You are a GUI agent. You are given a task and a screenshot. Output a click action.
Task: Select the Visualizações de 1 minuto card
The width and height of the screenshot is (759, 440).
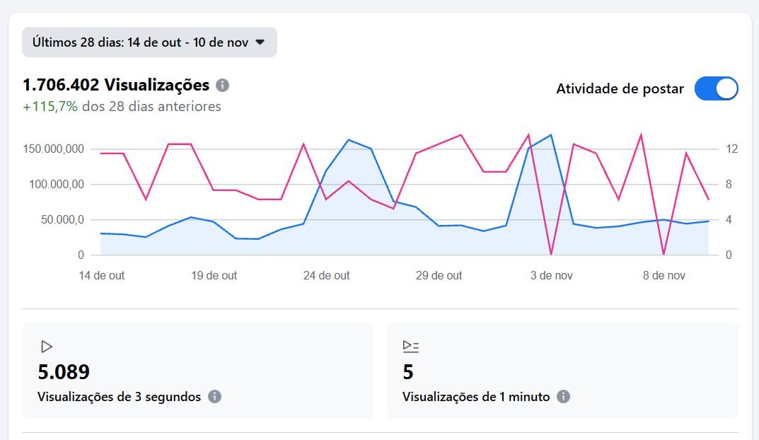coord(562,371)
